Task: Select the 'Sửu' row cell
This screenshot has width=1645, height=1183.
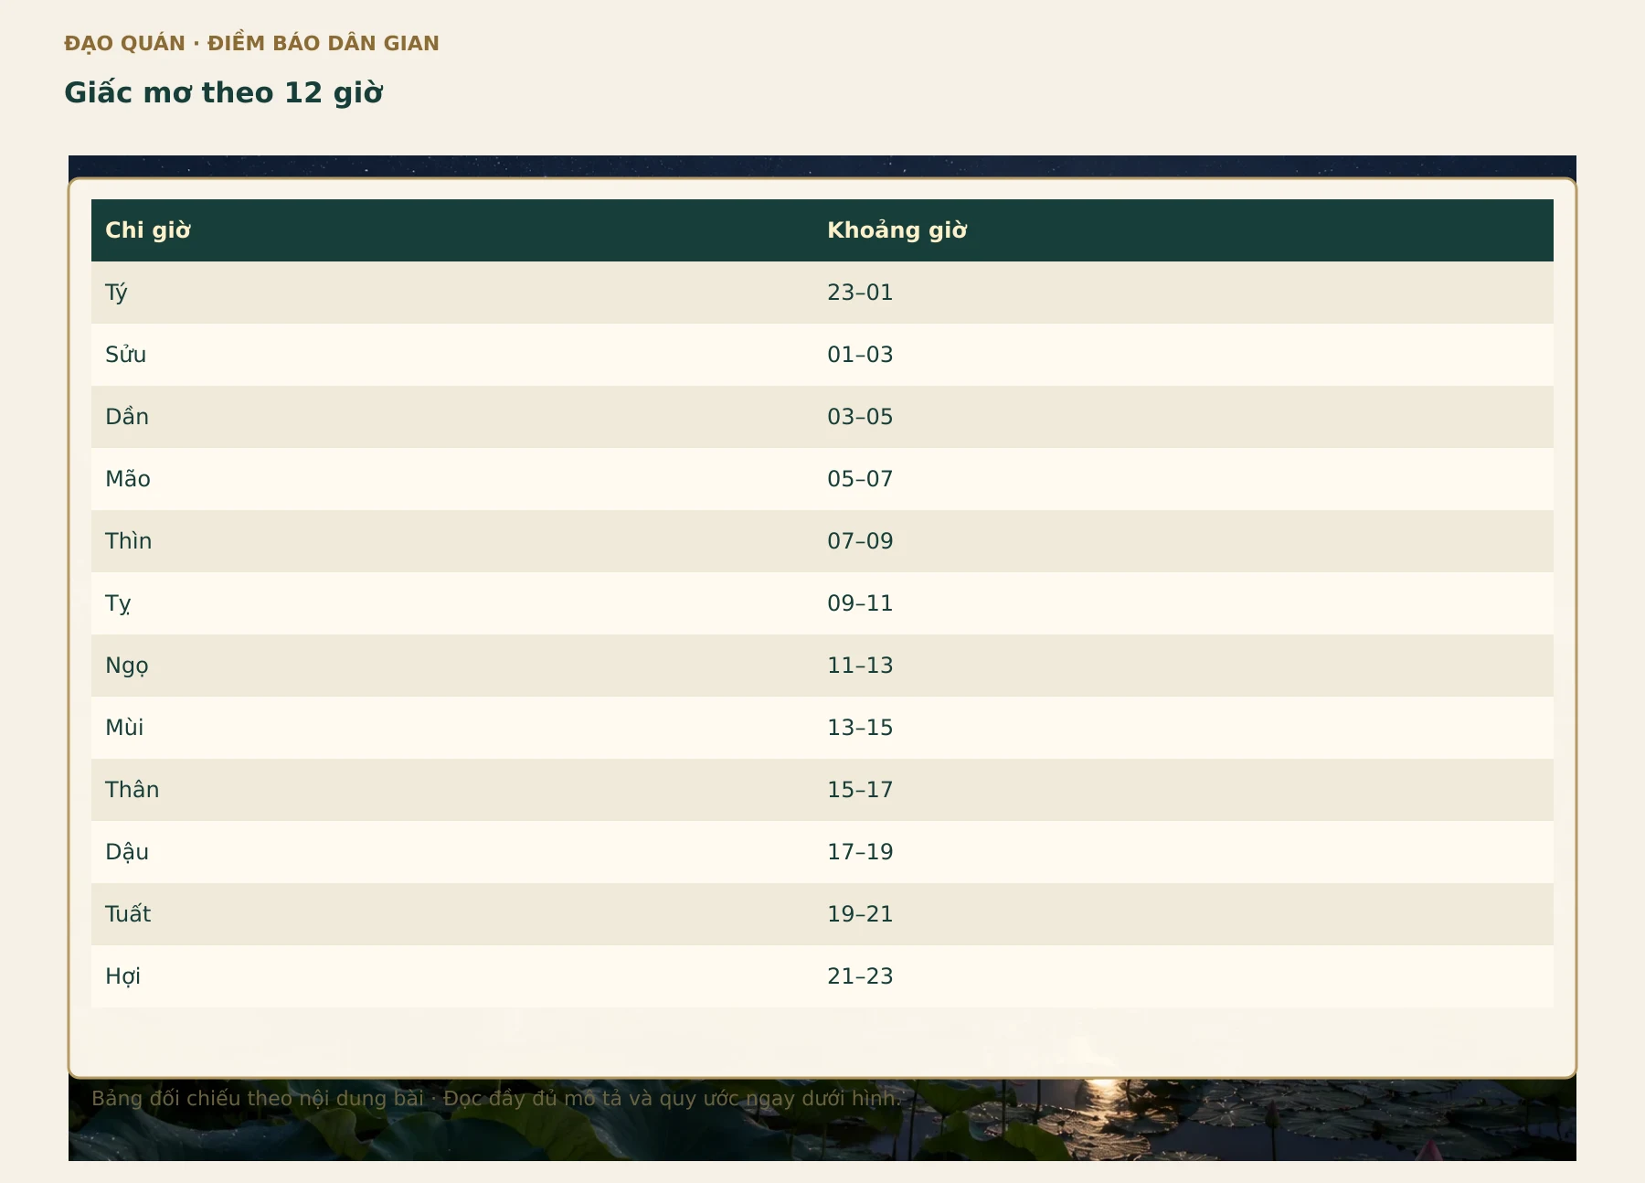Action: click(452, 355)
